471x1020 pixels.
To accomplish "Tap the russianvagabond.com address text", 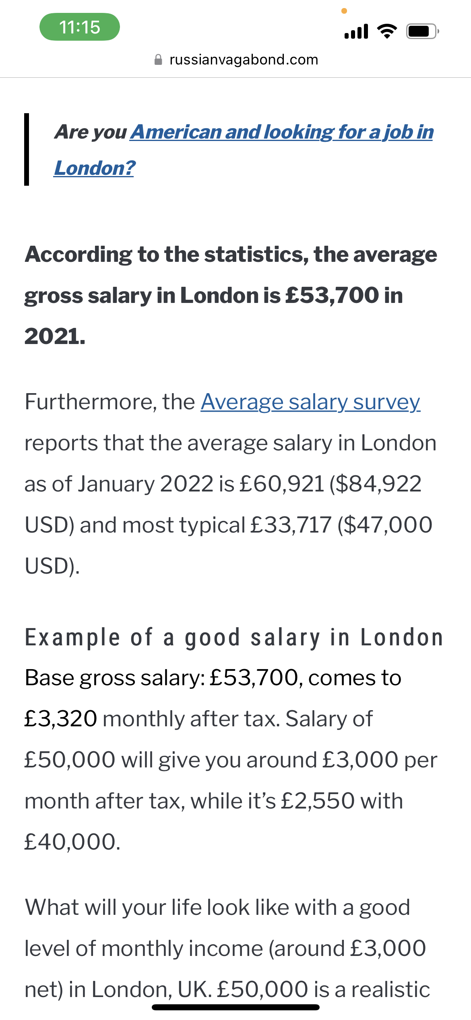I will [x=244, y=60].
